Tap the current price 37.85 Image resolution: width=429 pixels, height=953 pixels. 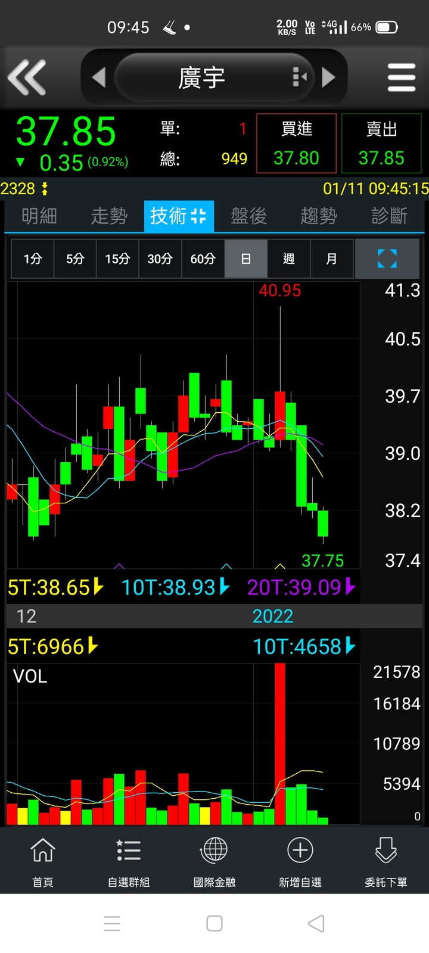pyautogui.click(x=66, y=132)
